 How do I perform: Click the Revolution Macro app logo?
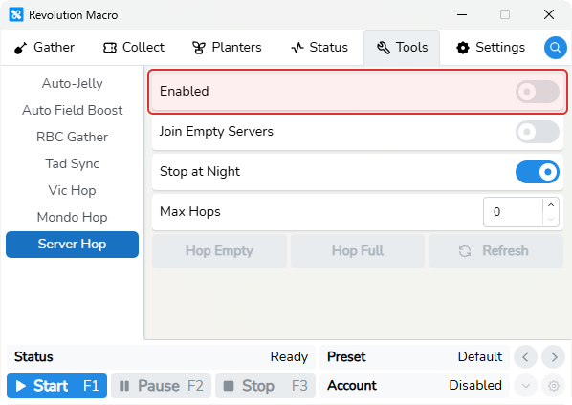click(x=16, y=15)
